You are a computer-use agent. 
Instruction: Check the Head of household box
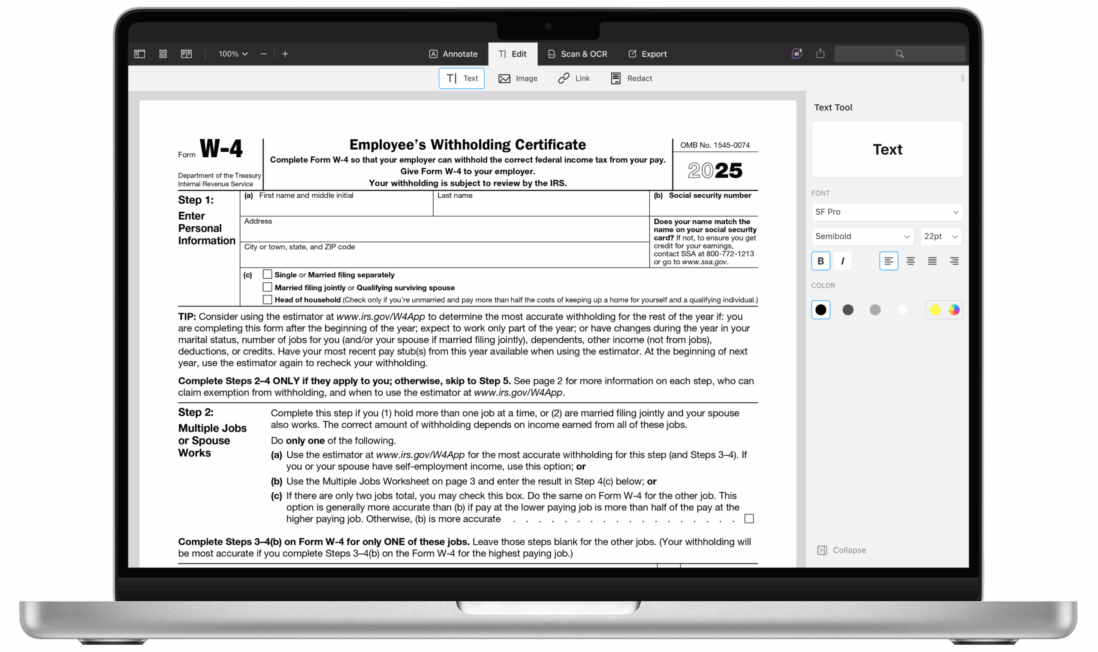[267, 299]
